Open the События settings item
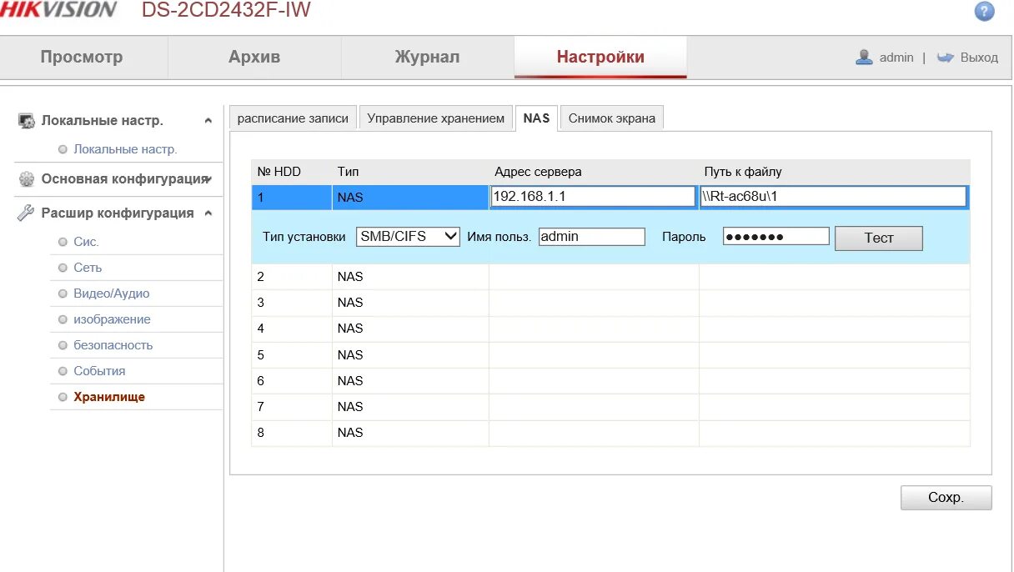The image size is (1014, 572). 99,371
